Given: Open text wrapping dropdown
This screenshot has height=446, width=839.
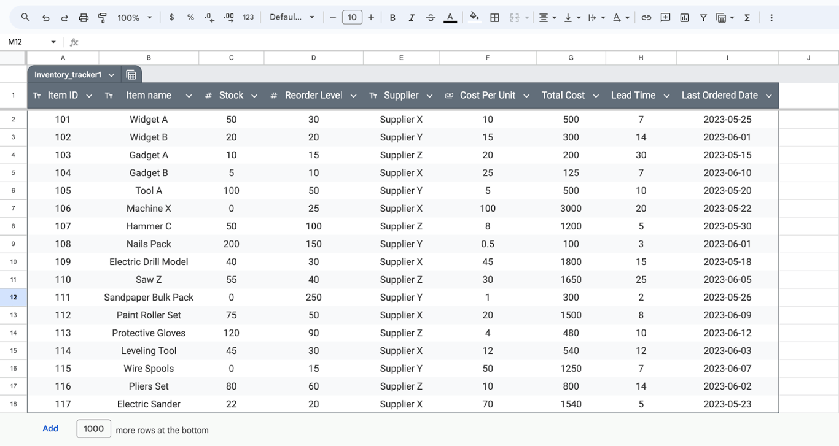Looking at the screenshot, I should point(596,18).
